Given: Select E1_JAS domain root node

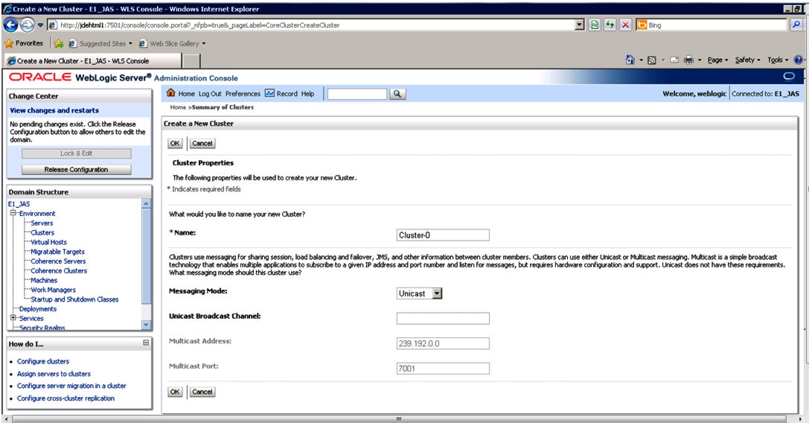Looking at the screenshot, I should point(19,203).
